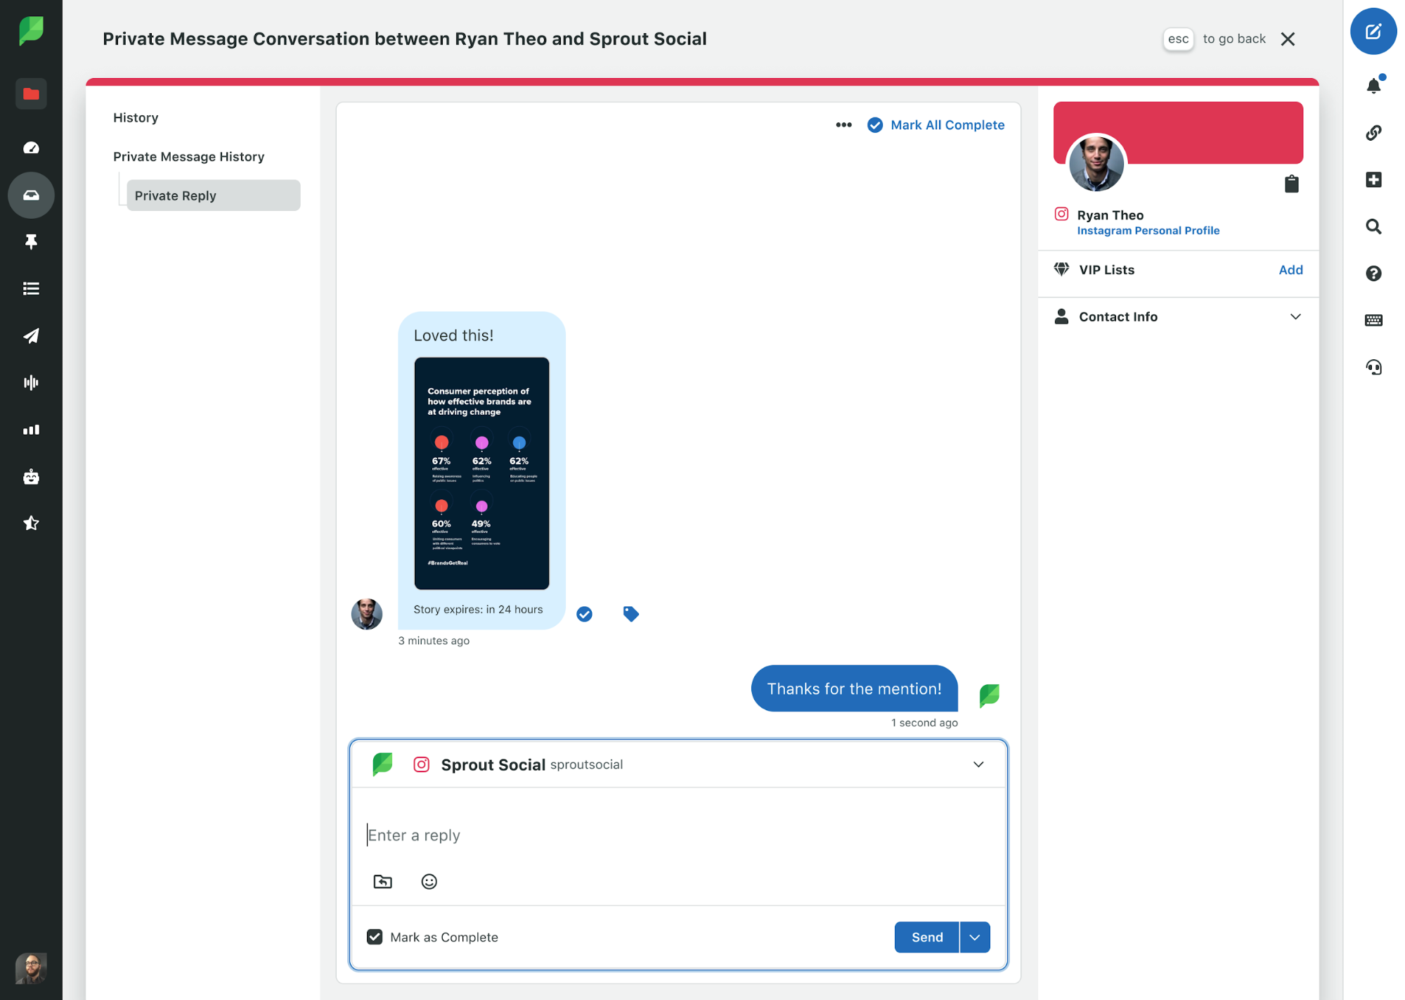This screenshot has width=1405, height=1000.
Task: Click the Enter a reply text field
Action: 678,835
